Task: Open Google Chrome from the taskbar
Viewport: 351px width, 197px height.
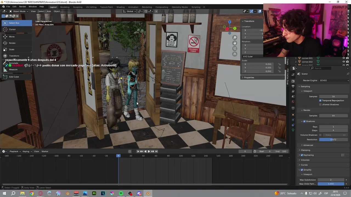Action: [32, 193]
